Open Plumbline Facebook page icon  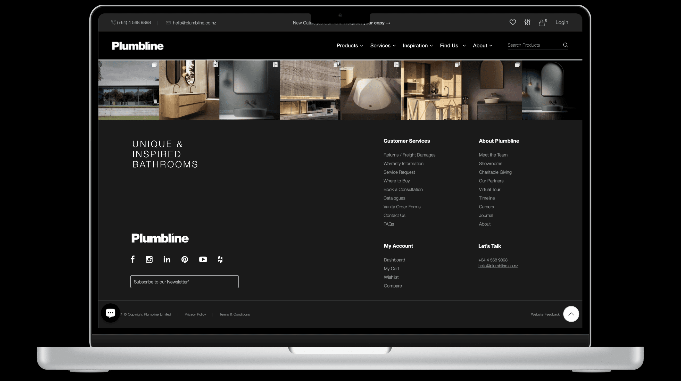tap(133, 259)
